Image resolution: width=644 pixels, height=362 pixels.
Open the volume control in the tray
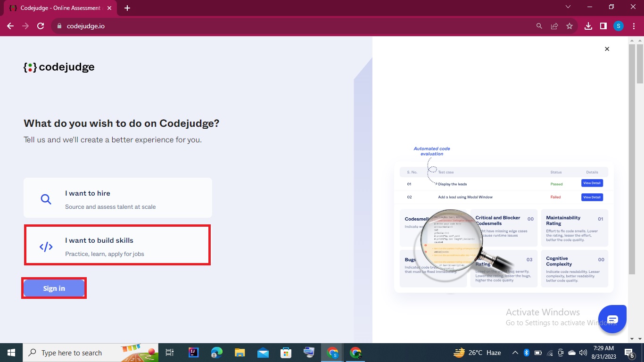pyautogui.click(x=583, y=353)
